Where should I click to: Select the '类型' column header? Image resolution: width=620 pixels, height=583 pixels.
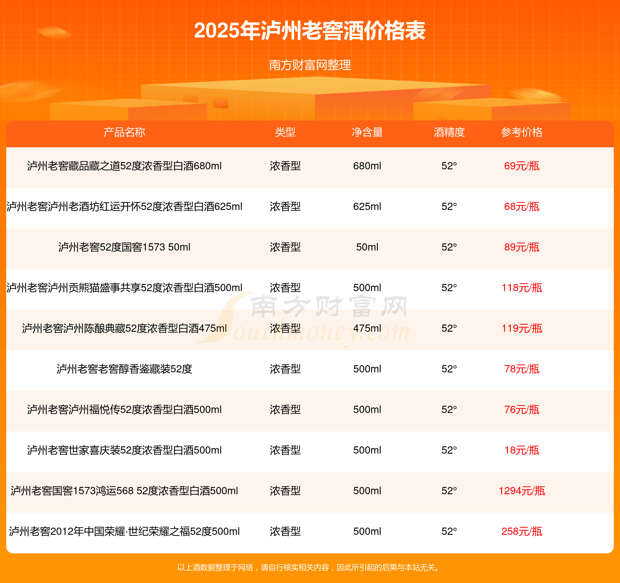(285, 132)
